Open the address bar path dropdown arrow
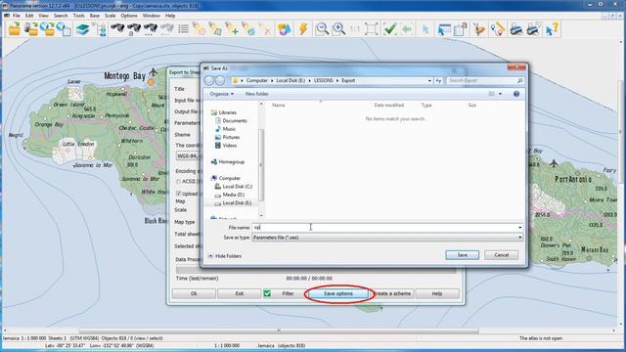The height and width of the screenshot is (352, 626). coord(429,80)
